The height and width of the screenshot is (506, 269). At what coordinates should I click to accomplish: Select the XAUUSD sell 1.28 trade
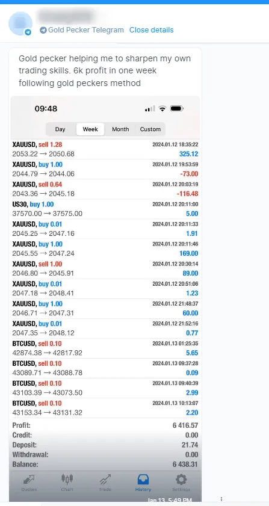[105, 149]
